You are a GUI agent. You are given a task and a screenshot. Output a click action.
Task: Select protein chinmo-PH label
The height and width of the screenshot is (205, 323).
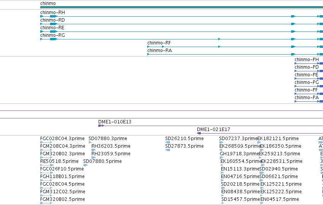click(x=307, y=60)
